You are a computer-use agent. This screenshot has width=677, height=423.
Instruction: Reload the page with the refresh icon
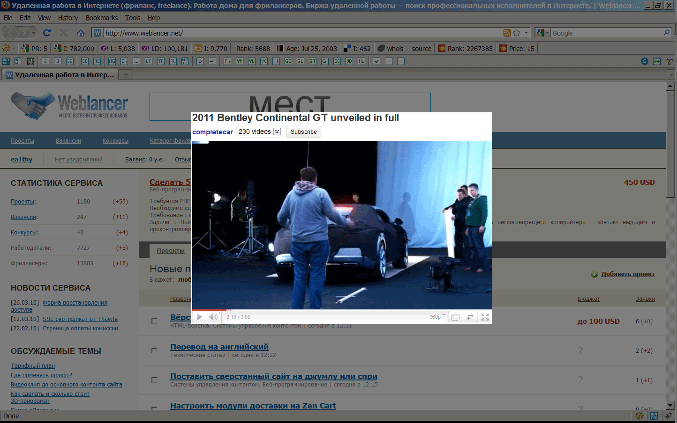(x=46, y=33)
